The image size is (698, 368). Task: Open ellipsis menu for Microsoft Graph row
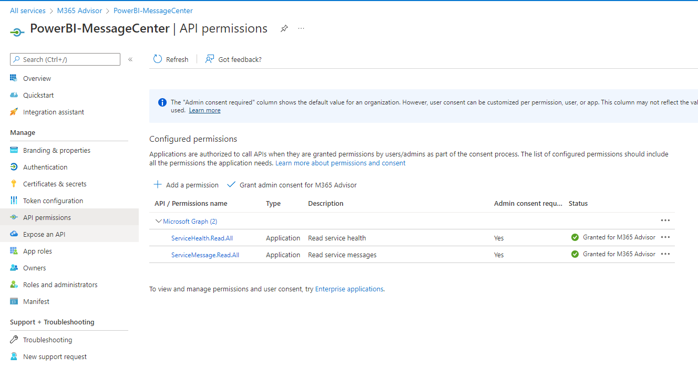click(x=665, y=220)
